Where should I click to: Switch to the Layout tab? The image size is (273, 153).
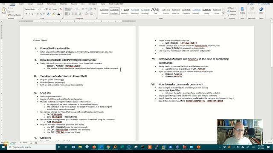[40, 4]
